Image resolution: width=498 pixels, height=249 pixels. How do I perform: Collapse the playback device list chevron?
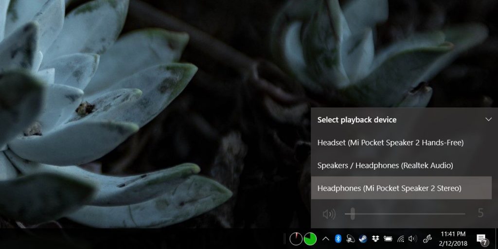coord(489,120)
